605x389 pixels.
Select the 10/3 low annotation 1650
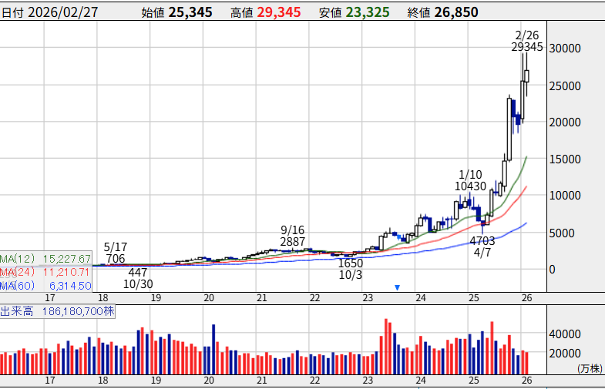pyautogui.click(x=350, y=263)
